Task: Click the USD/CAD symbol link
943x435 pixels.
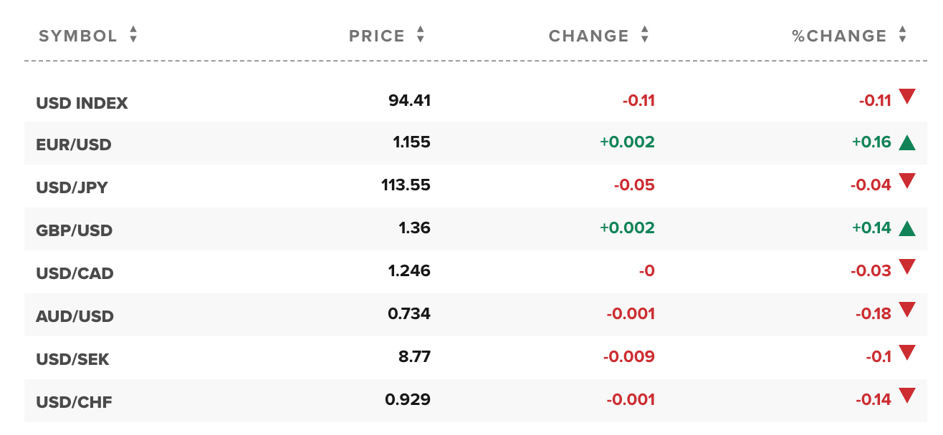Action: (x=75, y=274)
